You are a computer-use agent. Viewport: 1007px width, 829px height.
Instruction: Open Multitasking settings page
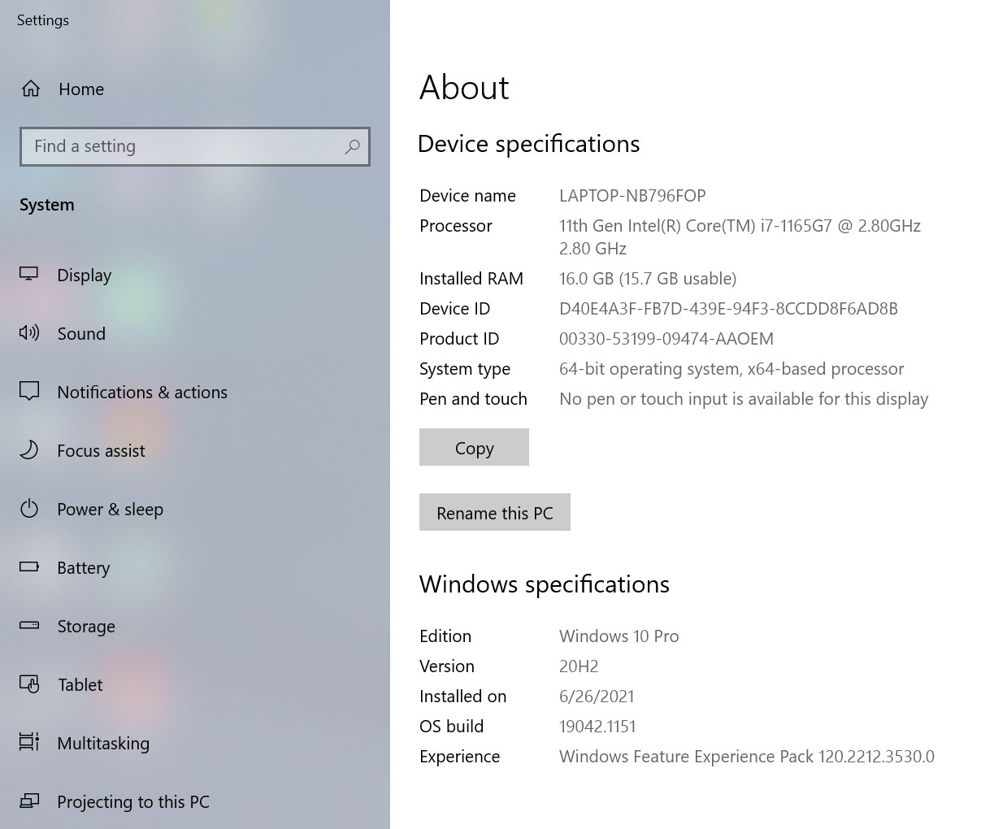tap(103, 744)
